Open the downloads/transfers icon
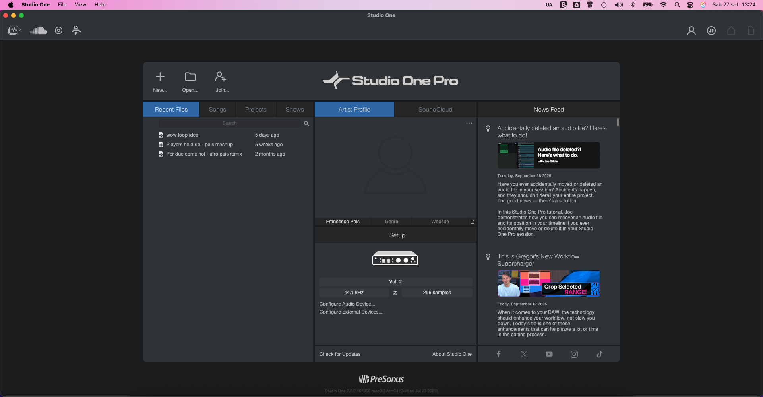 pos(711,31)
